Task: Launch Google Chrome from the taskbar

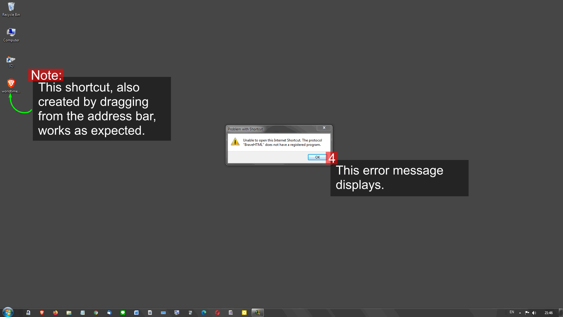Action: click(x=96, y=313)
